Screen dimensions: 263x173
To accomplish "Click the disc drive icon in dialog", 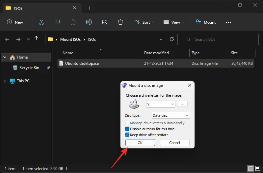I will coord(134,104).
